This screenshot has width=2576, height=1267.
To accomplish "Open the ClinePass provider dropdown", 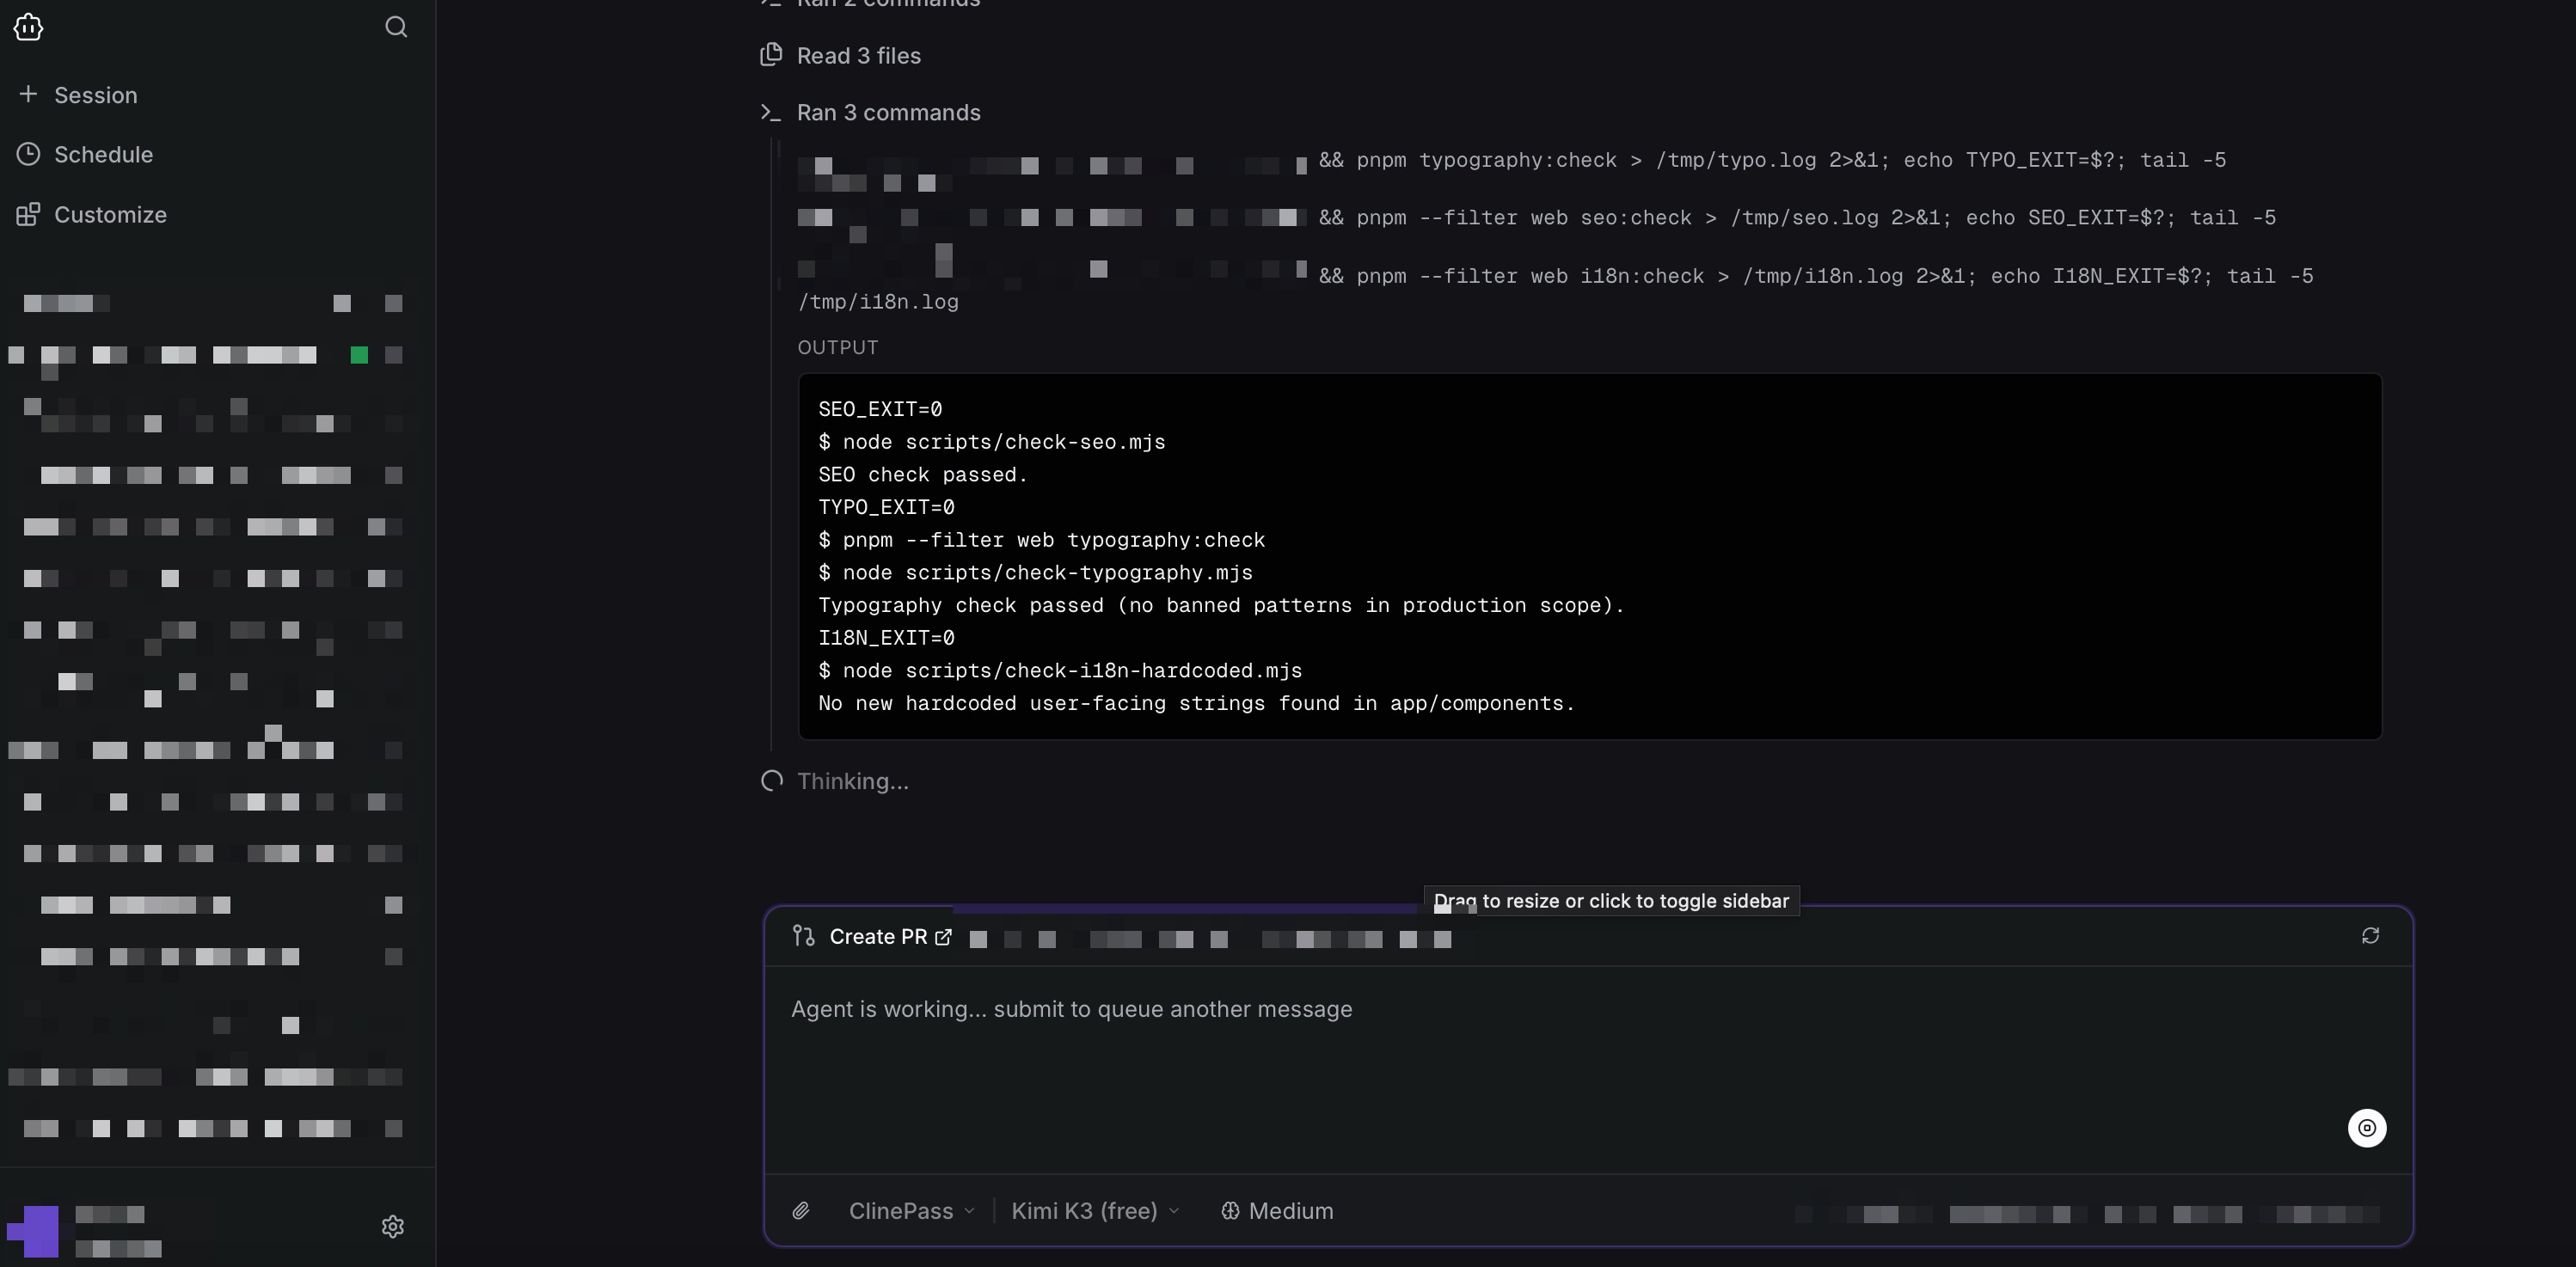I will [911, 1211].
